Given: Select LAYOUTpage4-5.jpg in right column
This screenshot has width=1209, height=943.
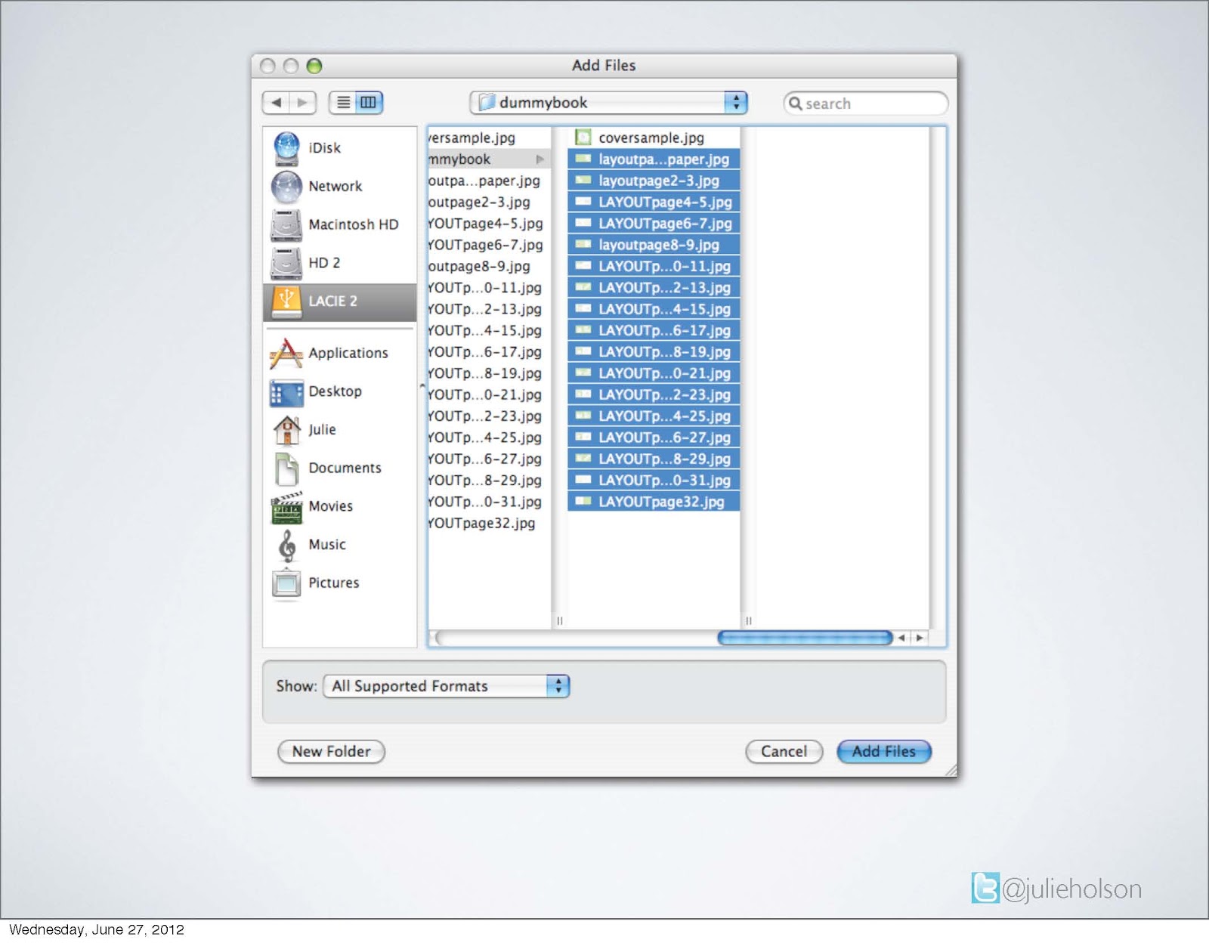Looking at the screenshot, I should [x=654, y=203].
